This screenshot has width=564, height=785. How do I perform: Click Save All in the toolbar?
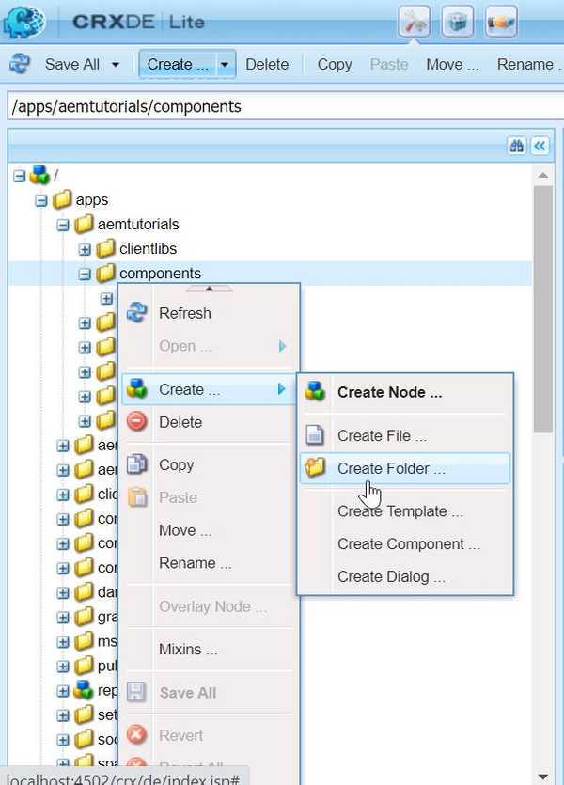(x=72, y=64)
